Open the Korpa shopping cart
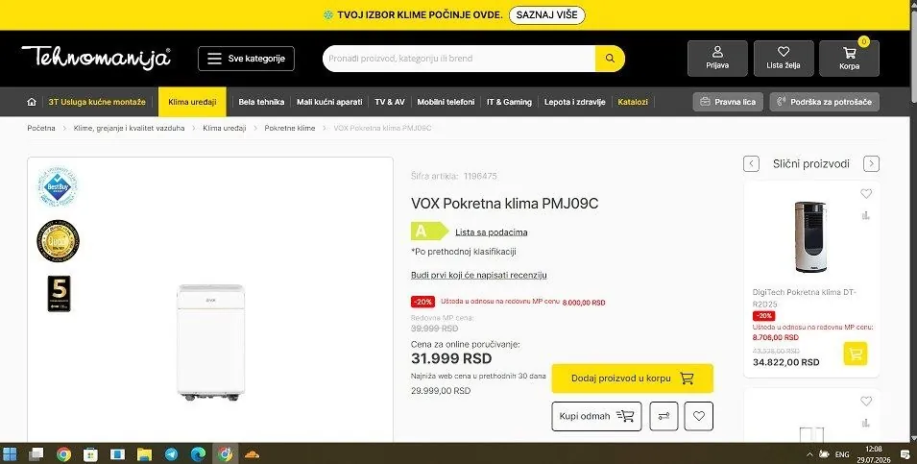917x464 pixels. [849, 59]
